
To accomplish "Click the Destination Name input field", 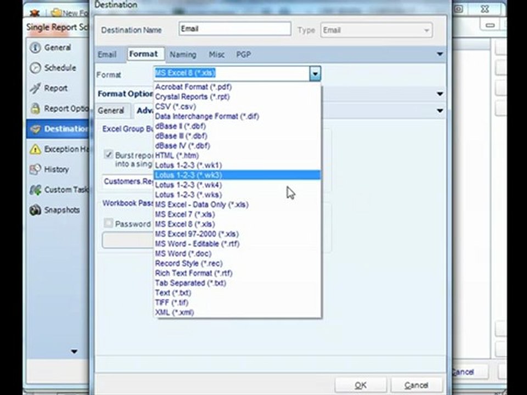I will tap(235, 29).
